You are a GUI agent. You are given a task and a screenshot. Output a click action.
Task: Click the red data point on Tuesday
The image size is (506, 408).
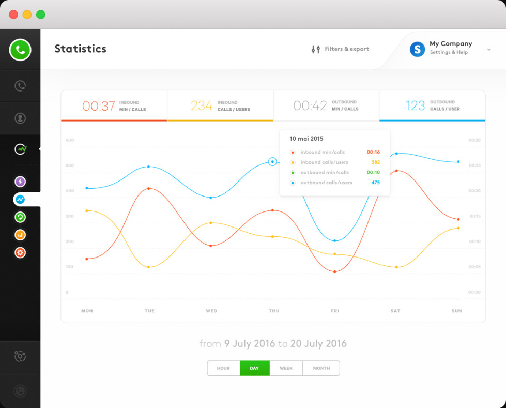click(148, 188)
